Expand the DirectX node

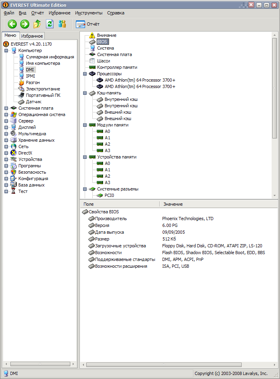(6, 153)
